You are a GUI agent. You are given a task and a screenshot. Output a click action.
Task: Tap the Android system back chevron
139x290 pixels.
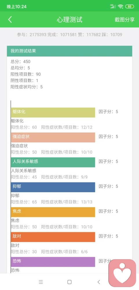coord(99,282)
